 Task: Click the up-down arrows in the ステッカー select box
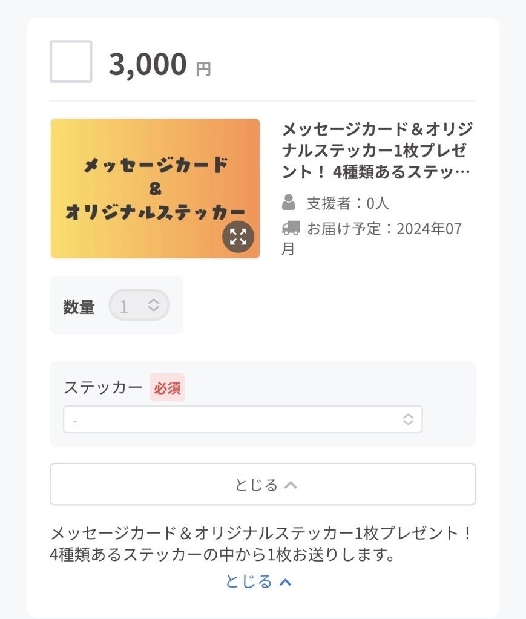[409, 419]
